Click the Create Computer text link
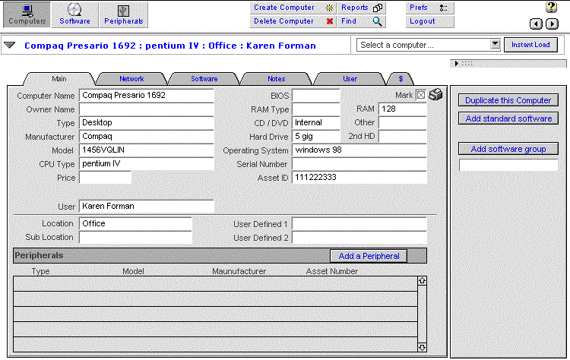This screenshot has height=360, width=570. click(284, 8)
